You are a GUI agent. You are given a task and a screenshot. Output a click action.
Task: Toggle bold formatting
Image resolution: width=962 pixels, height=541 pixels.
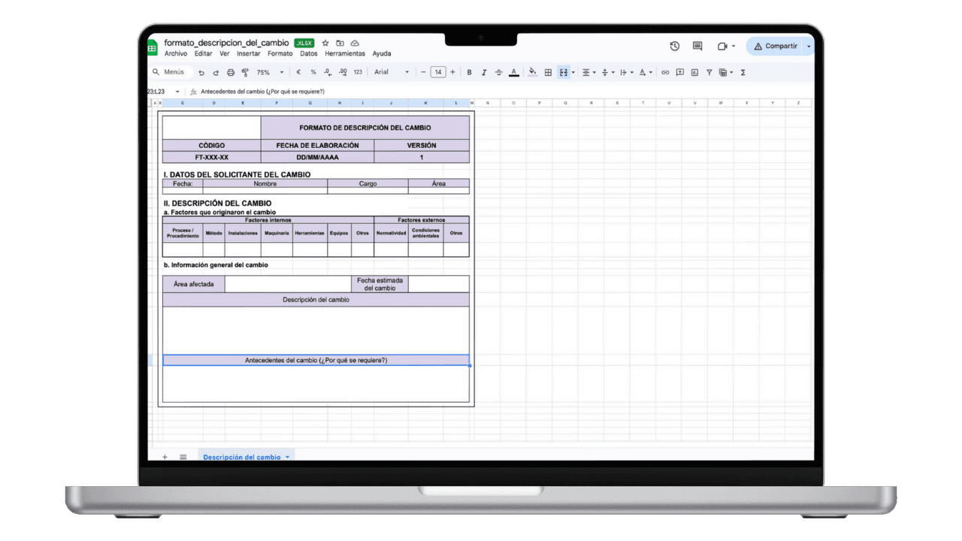[470, 73]
